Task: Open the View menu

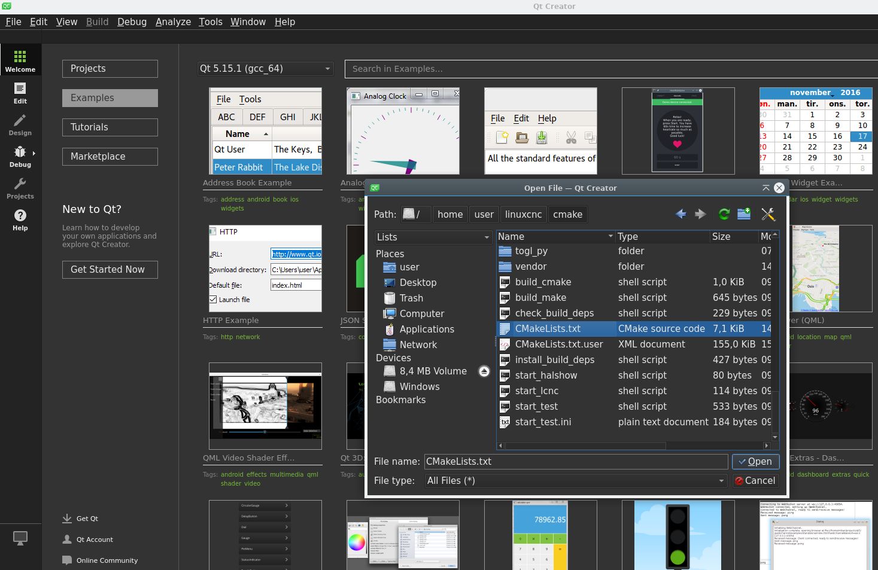Action: click(66, 22)
